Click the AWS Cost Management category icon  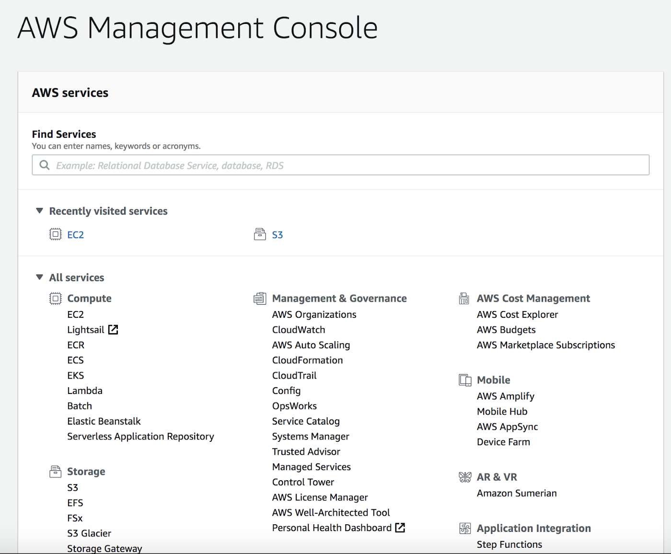pyautogui.click(x=464, y=299)
